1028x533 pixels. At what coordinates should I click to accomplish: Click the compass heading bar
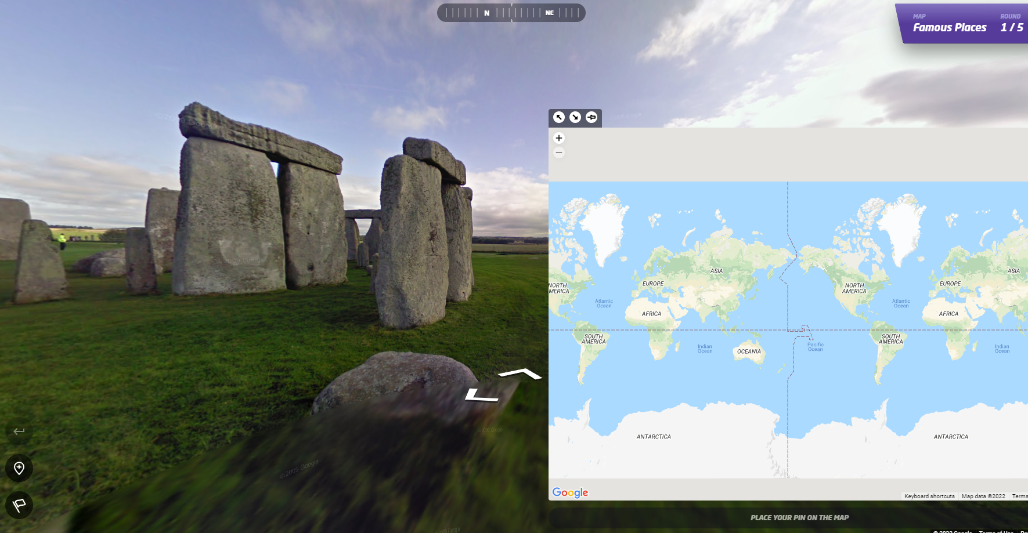tap(511, 13)
